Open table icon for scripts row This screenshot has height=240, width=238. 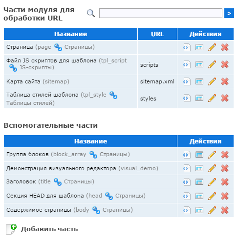[199, 64]
